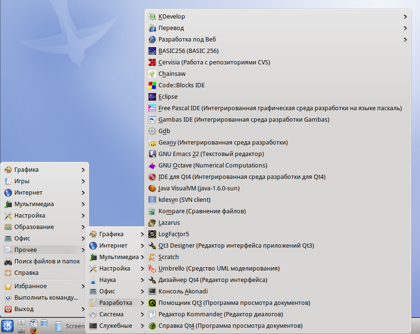Expand the Наука submenu arrow
This screenshot has width=420, height=334.
click(142, 280)
